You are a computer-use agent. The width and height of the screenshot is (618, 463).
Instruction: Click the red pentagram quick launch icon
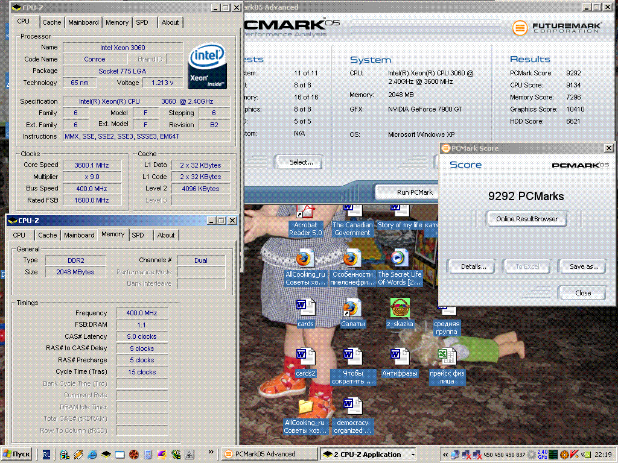pyautogui.click(x=134, y=455)
